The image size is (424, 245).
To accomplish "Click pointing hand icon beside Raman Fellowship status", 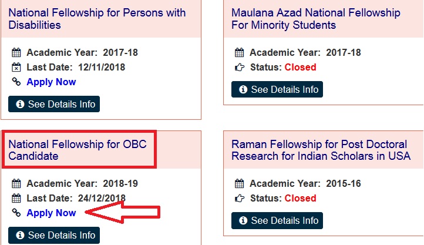I will 240,198.
